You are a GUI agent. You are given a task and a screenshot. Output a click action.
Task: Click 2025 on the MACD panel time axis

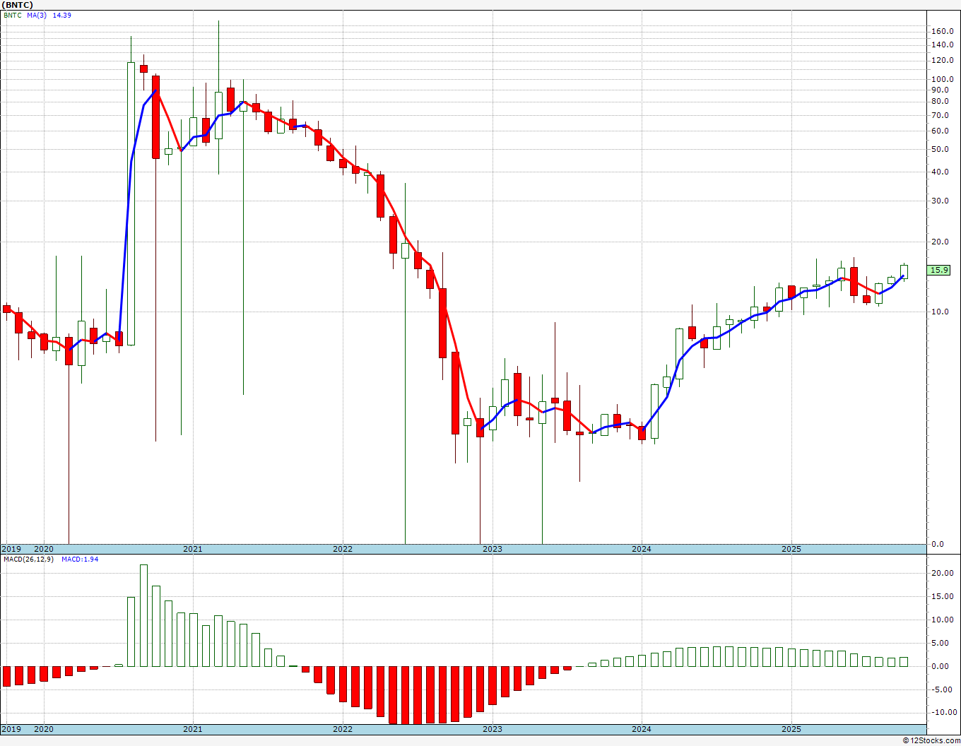click(x=791, y=729)
